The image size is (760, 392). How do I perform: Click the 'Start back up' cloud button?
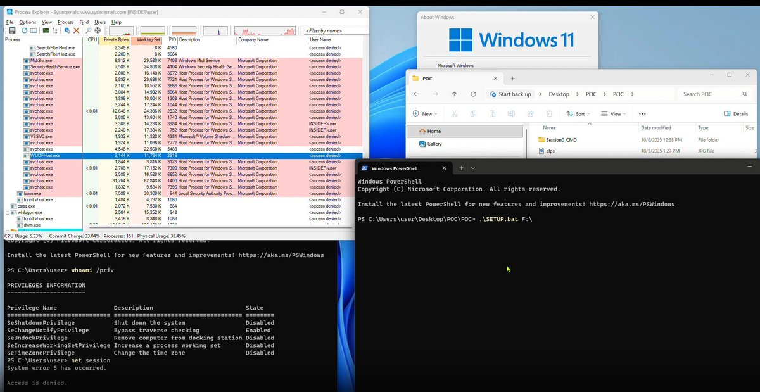click(510, 94)
